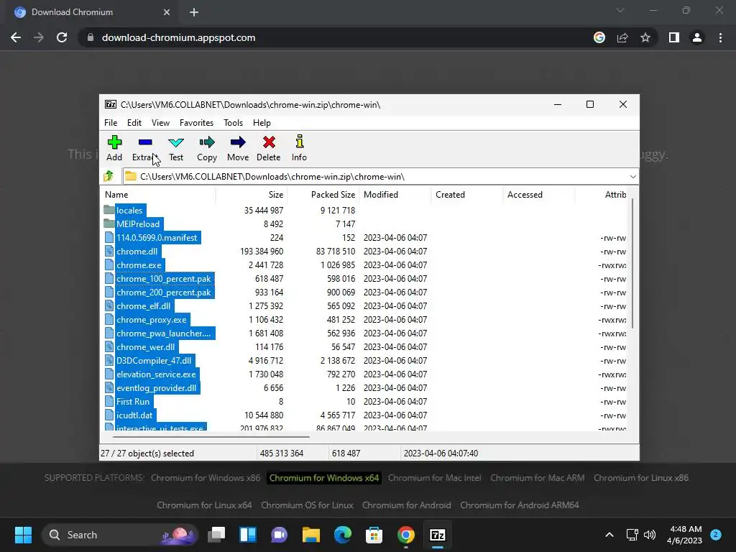Viewport: 736px width, 552px height.
Task: Open the browser profile icon
Action: 697,37
